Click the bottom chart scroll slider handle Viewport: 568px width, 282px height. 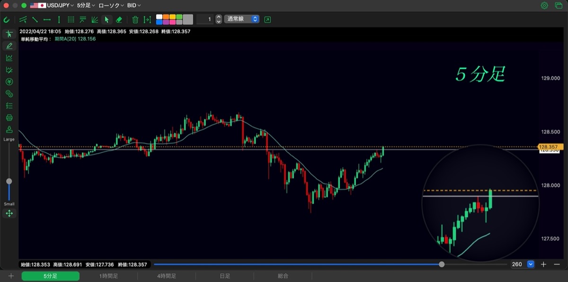pyautogui.click(x=442, y=264)
